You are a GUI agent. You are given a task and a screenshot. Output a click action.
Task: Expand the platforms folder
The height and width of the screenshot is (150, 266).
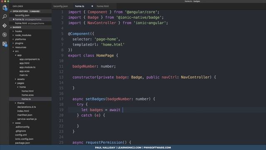coord(20,39)
